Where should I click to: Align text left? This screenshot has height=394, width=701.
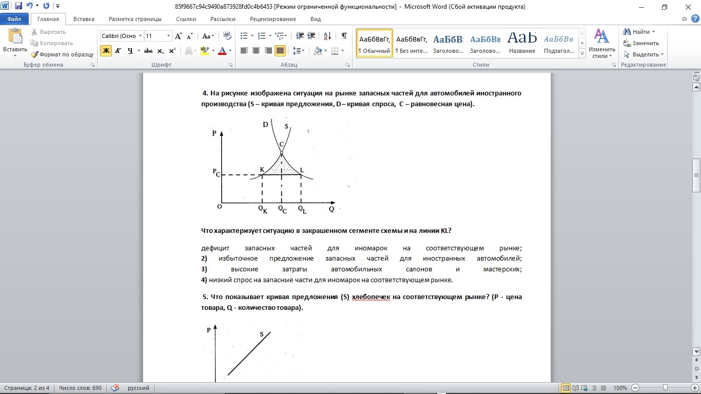(244, 51)
